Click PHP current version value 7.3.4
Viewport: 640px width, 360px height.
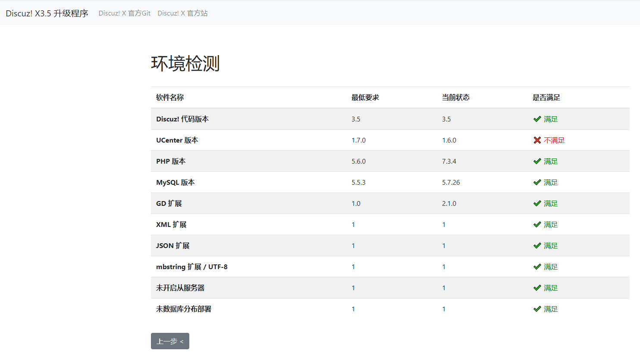point(449,161)
